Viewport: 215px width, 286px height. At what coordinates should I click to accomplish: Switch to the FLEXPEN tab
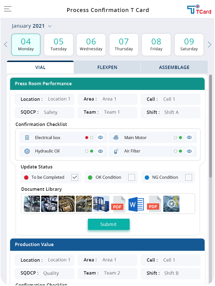(x=107, y=67)
